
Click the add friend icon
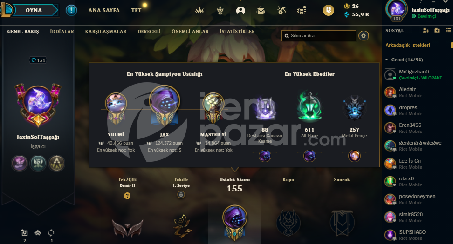pos(426,31)
